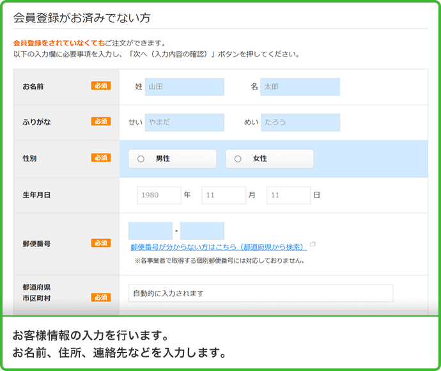Click the external-link icon after postal code link

pos(313,244)
